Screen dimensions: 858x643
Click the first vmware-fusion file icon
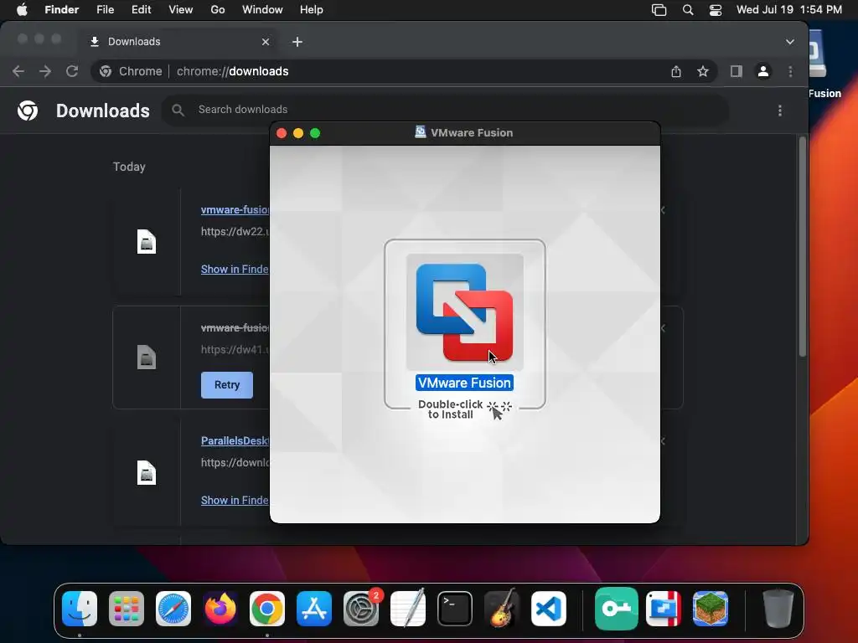[x=147, y=242]
